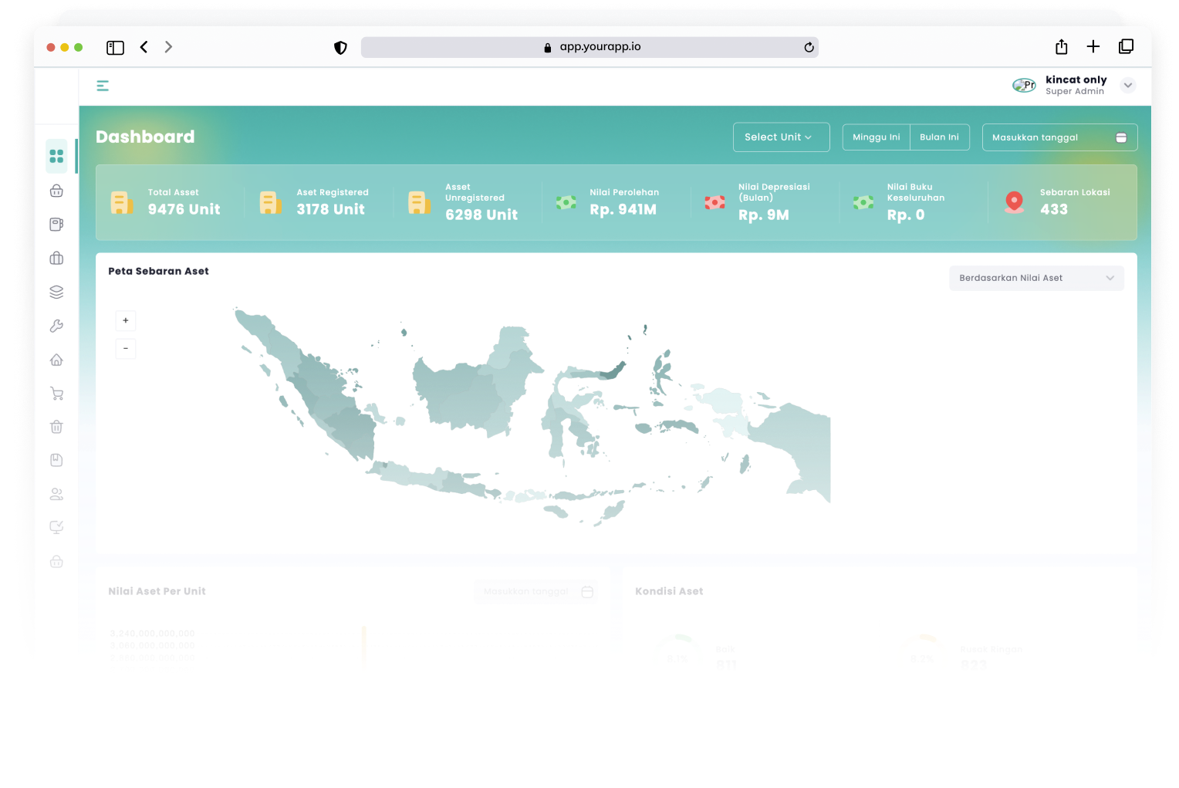Open the Berdasarkan Nilai Aset dropdown

click(1036, 278)
